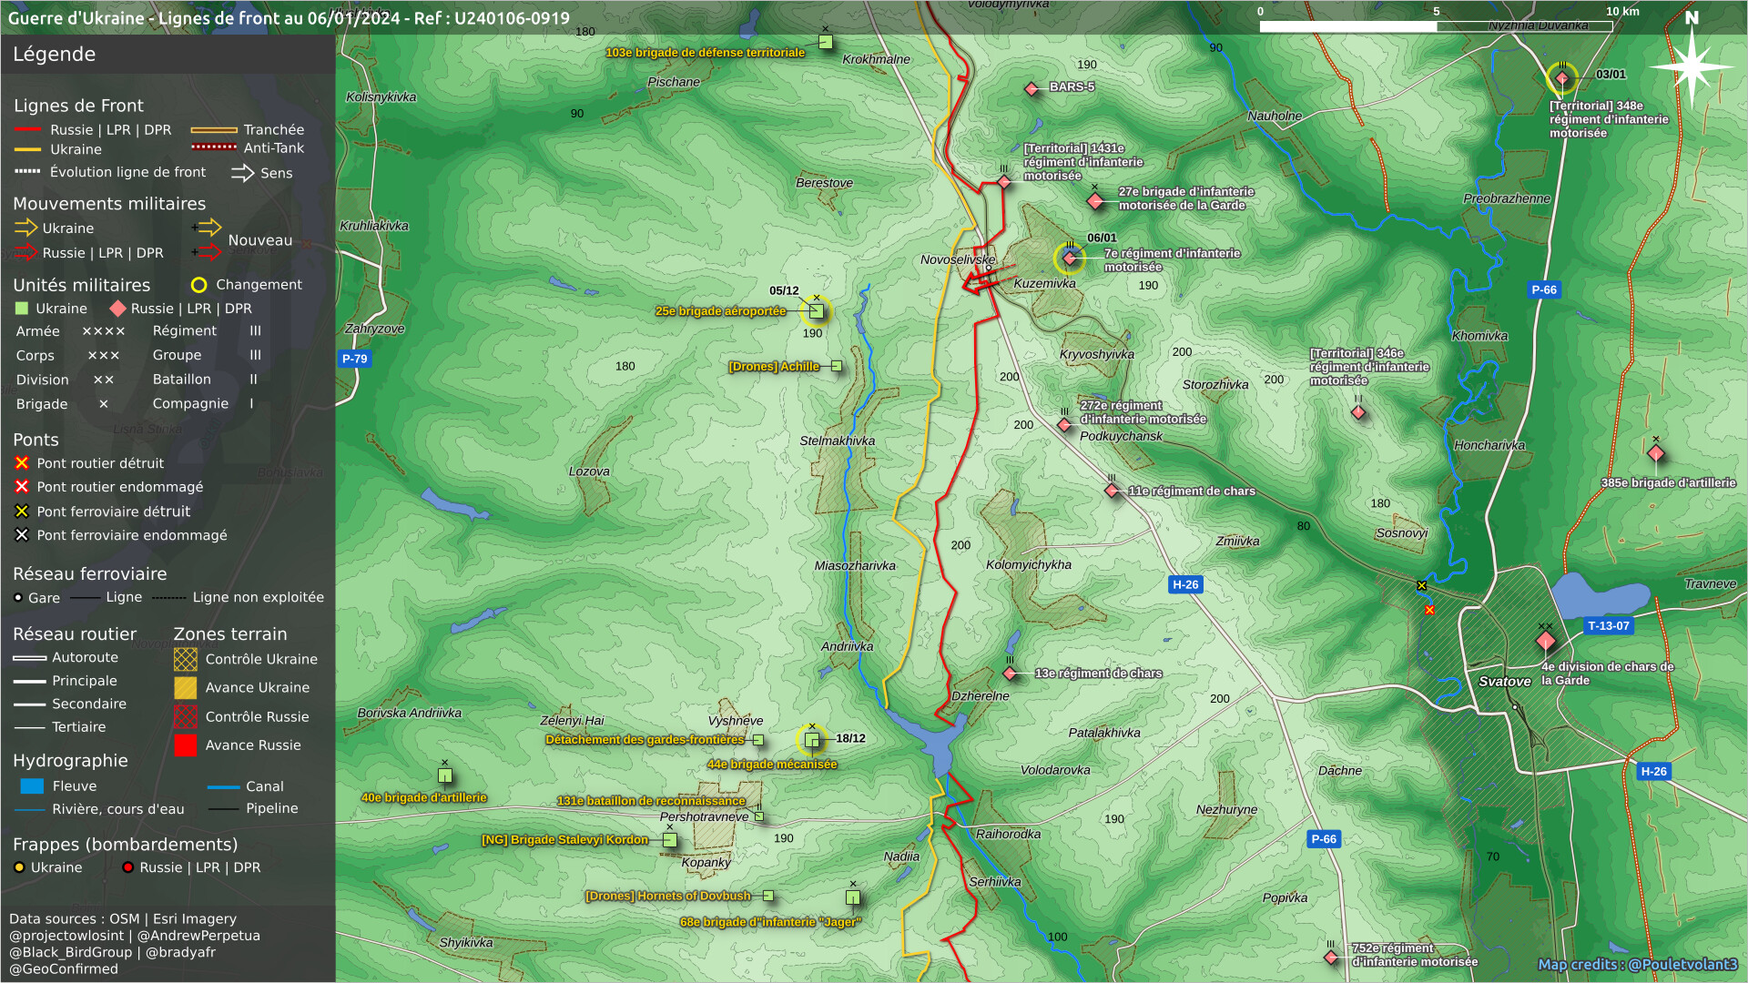The height and width of the screenshot is (983, 1748).
Task: Click the 7e régiment d'infanterie circled marker
Action: (1070, 258)
